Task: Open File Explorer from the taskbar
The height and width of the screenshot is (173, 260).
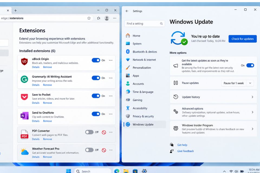Action: pyautogui.click(x=126, y=171)
